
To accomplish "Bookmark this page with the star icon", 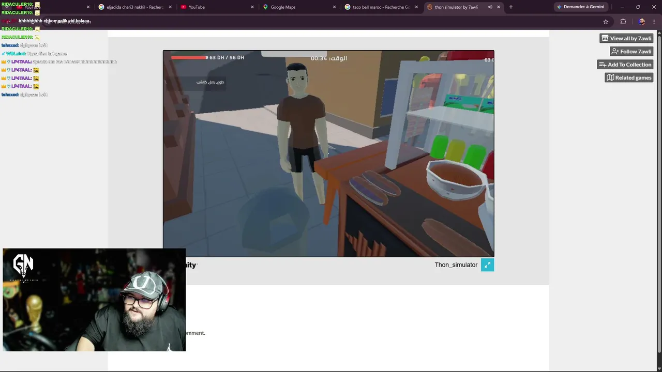I will [x=606, y=22].
